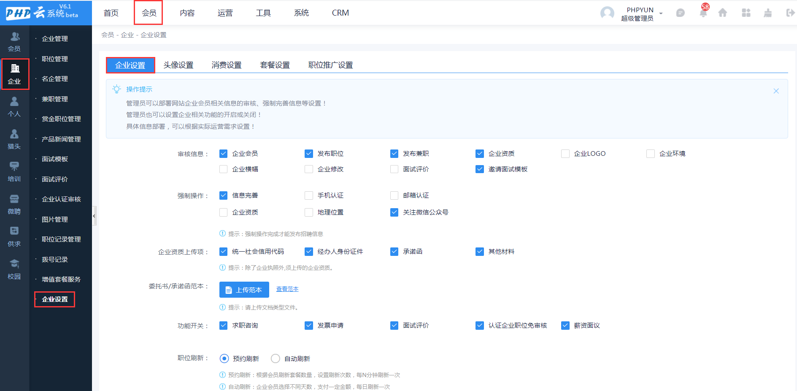Check the 企业LOGO review checkbox
Screen dimensions: 797x391
[565, 154]
